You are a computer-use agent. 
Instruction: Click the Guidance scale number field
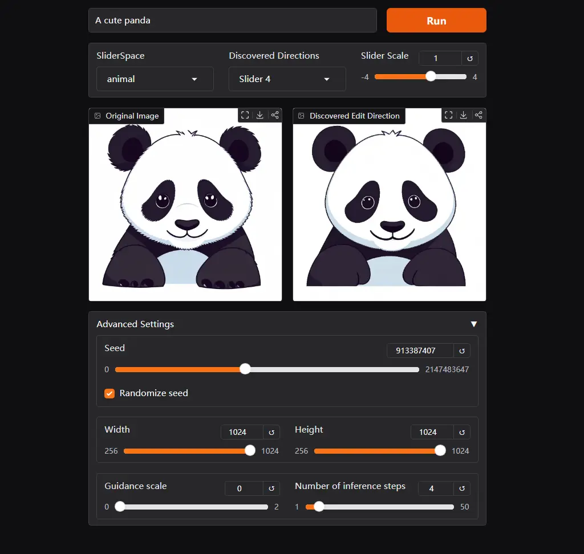244,488
